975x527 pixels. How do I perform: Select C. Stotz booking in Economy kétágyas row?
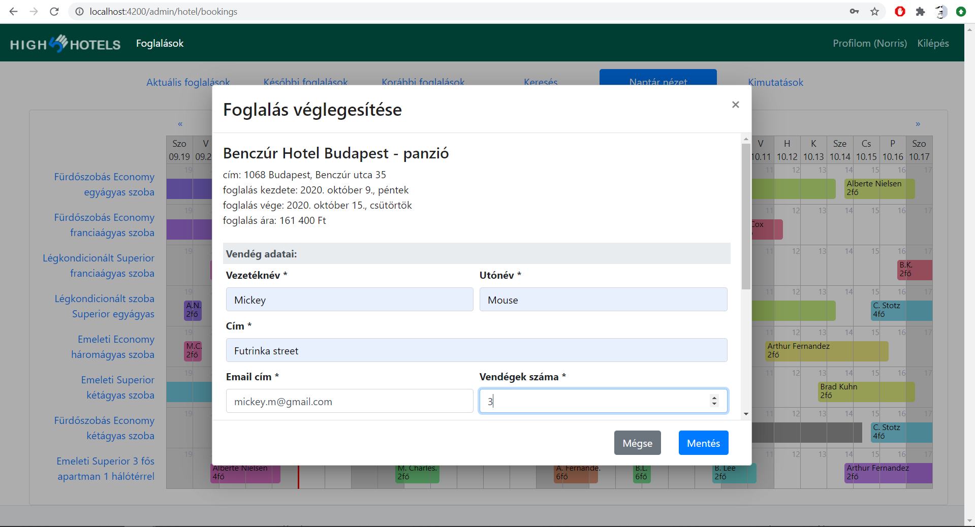(x=902, y=432)
